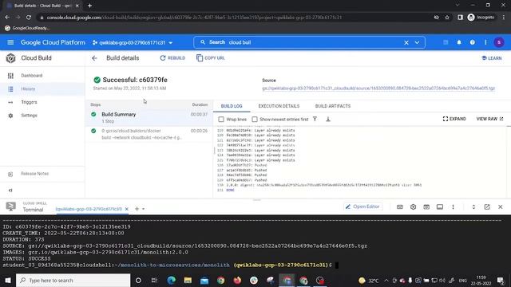
Task: Toggle the Wrap lines checkbox
Action: coord(221,119)
